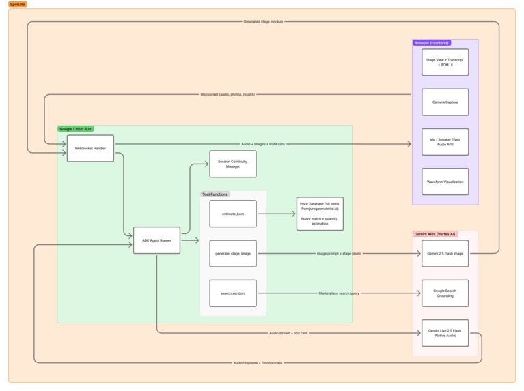This screenshot has height=391, width=524.
Task: Click 'Audio stream + tool calls' connector label
Action: (288, 333)
